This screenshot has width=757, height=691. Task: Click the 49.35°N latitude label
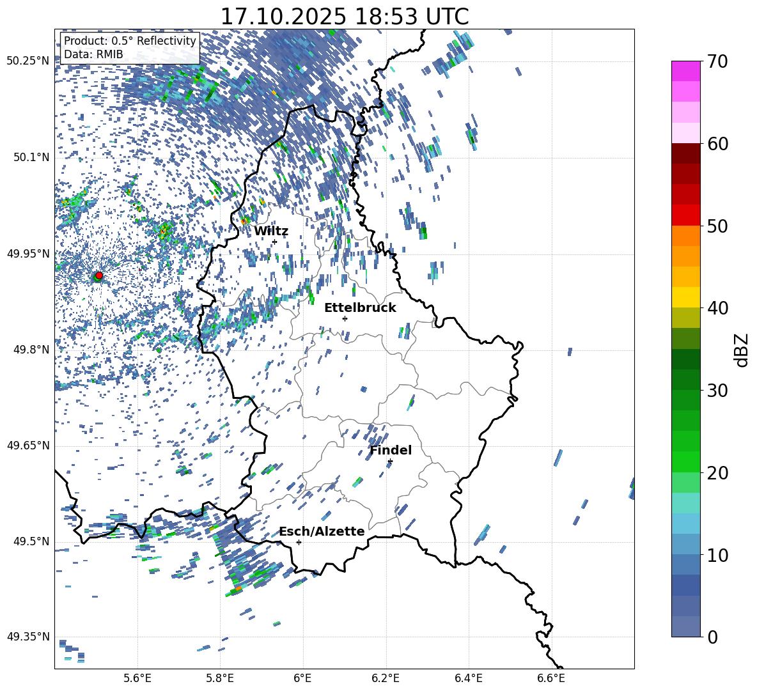tap(28, 637)
